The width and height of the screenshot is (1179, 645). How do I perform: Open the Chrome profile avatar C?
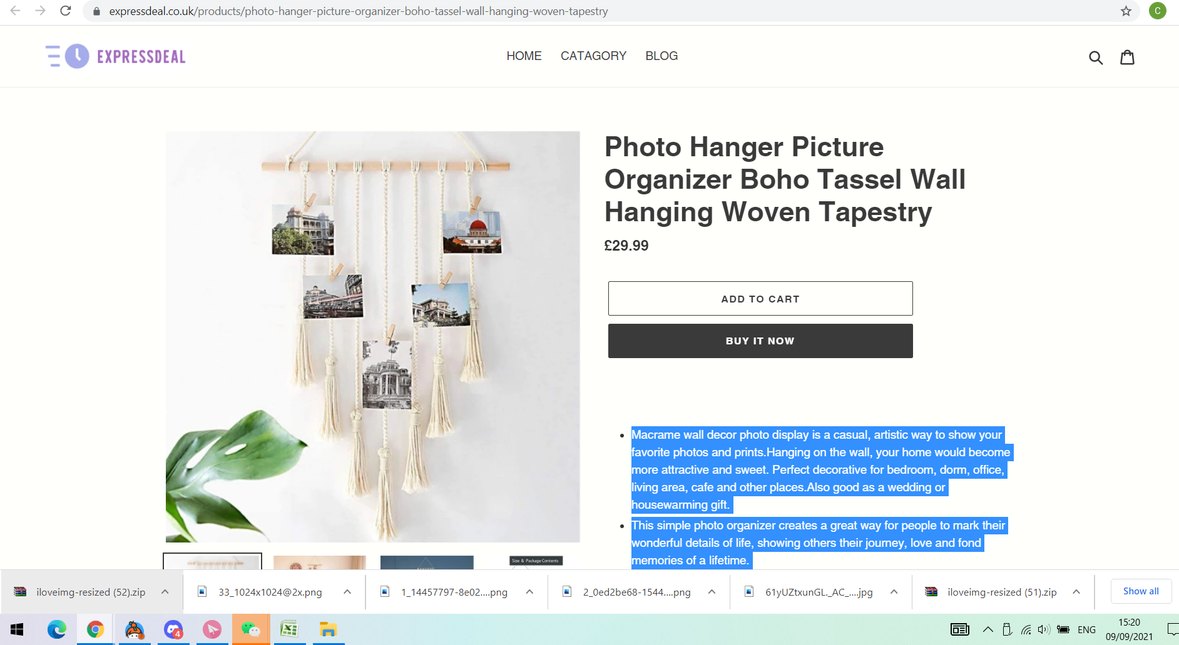1157,11
